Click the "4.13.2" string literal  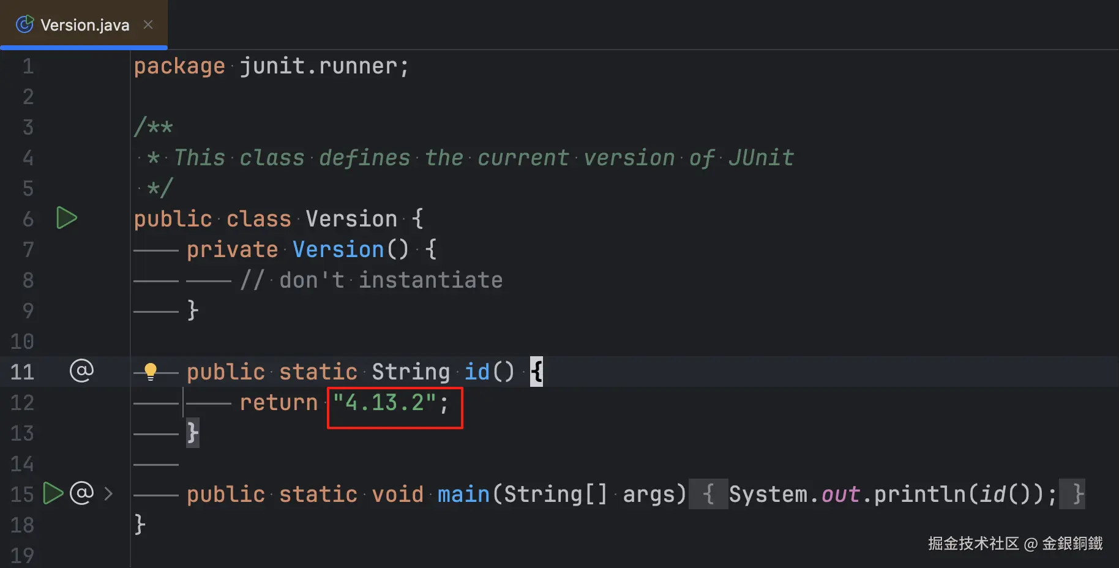coord(384,403)
